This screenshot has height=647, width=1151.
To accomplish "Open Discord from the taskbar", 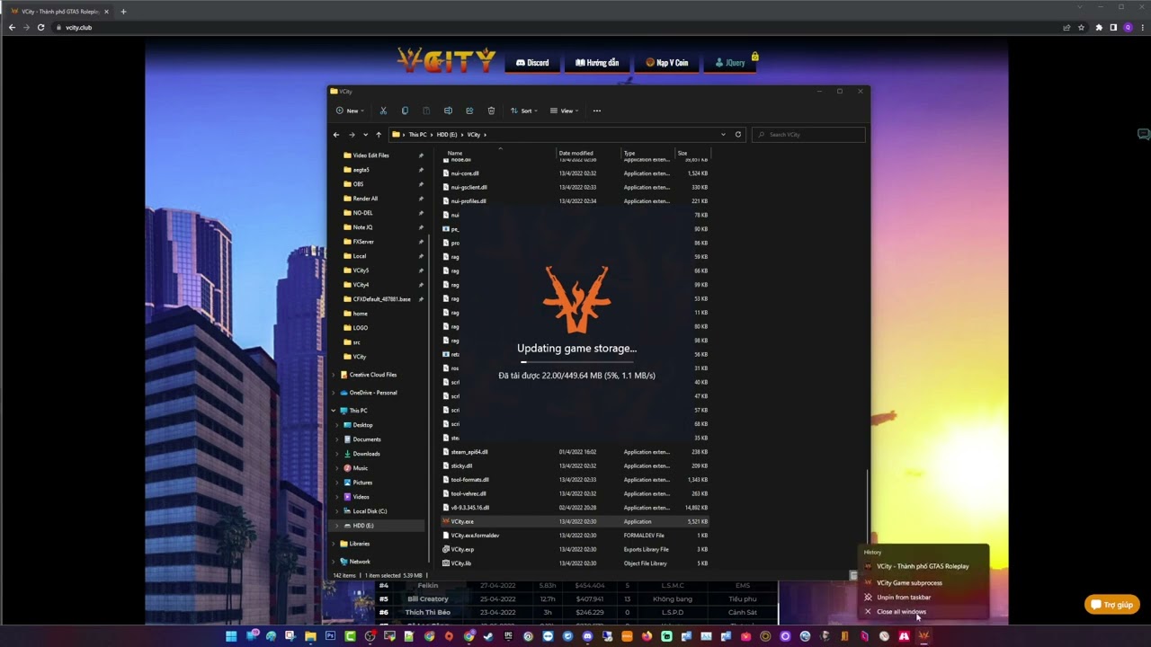I will pos(587,636).
